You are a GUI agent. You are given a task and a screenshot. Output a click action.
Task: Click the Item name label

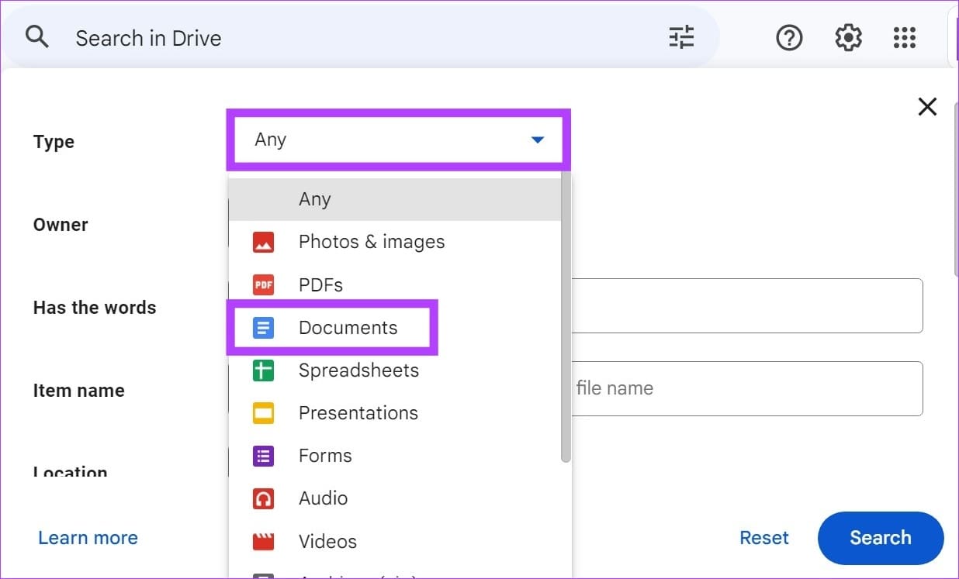pos(78,391)
